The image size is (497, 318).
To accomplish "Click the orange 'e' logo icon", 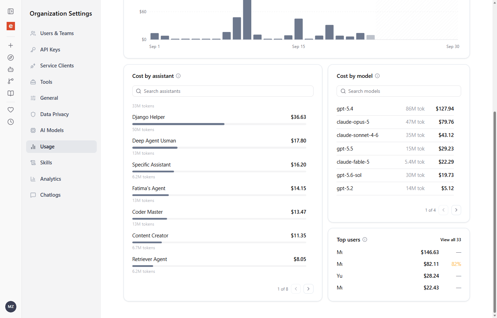I will click(x=11, y=26).
